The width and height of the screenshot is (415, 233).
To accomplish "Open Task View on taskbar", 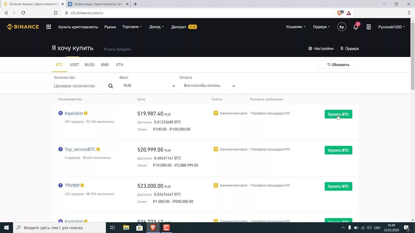I will tap(113, 227).
